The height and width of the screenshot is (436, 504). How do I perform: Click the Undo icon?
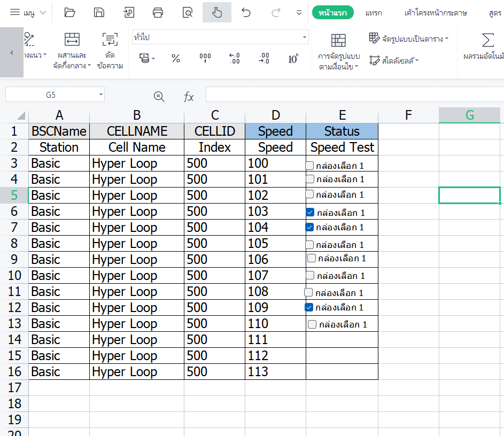click(x=246, y=12)
